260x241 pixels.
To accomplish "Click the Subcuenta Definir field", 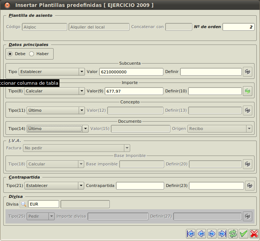I will 211,72.
